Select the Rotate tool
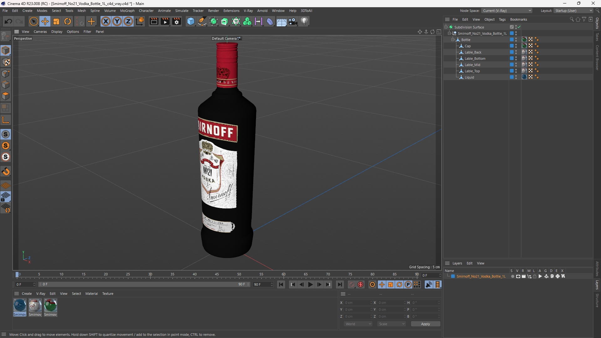Screen dimensions: 601x338 [x=68, y=21]
